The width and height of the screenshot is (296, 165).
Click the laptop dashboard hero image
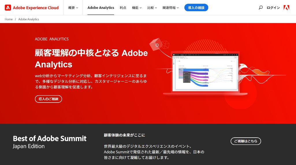pyautogui.click(x=205, y=73)
